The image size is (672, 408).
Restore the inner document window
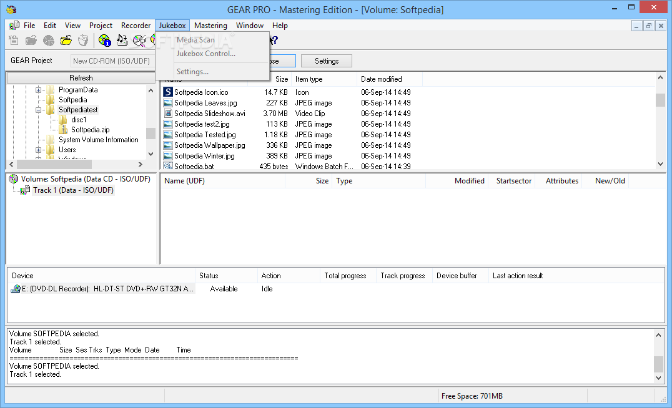point(648,26)
